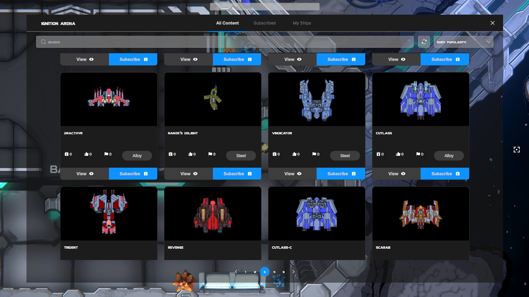
Task: Like the Dracthyr ship via thumbs-up icon
Action: (87, 154)
